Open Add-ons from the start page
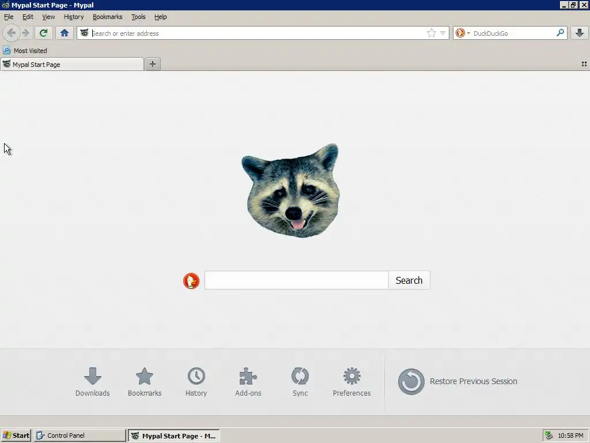590x443 pixels. click(x=248, y=382)
